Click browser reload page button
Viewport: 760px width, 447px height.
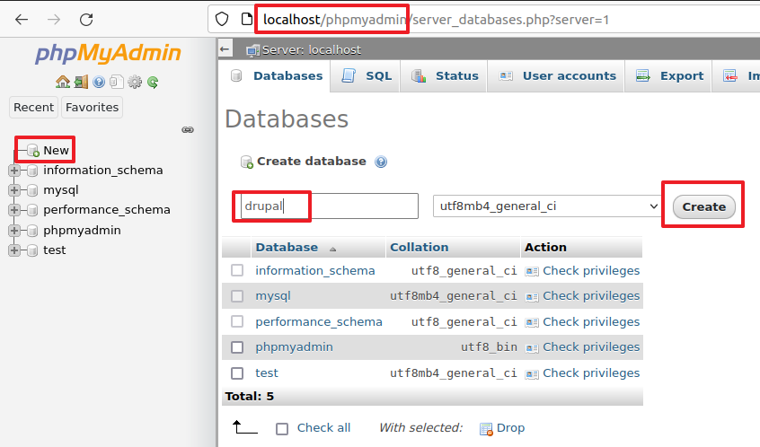click(x=86, y=19)
